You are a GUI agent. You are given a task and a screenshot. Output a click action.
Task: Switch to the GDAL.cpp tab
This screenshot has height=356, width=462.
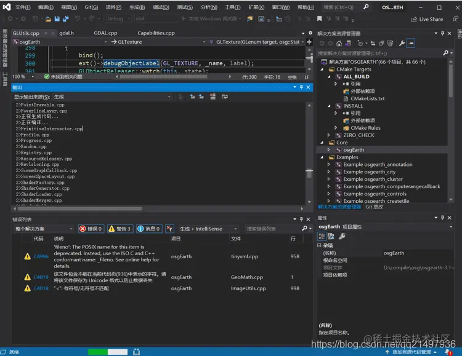[x=105, y=33]
